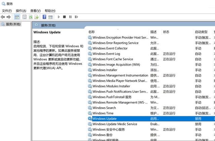215x141 pixels.
Task: Select Windows Encryption Provider Host Service row
Action: point(152,38)
